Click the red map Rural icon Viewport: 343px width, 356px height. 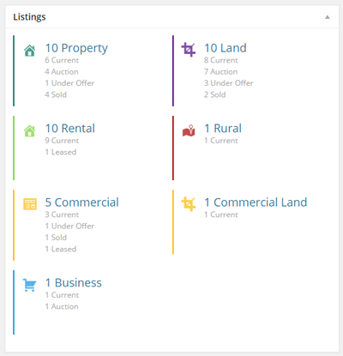pyautogui.click(x=189, y=130)
